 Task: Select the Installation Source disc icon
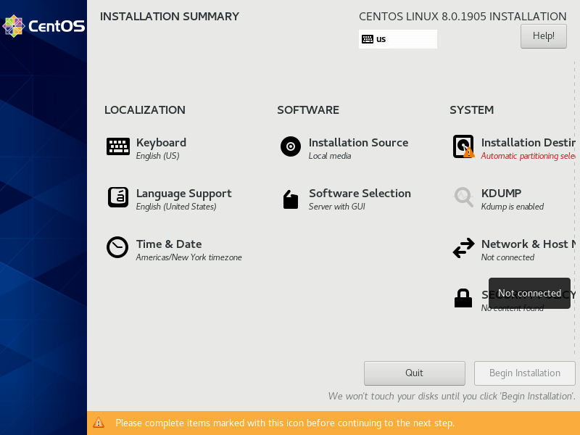tap(290, 146)
